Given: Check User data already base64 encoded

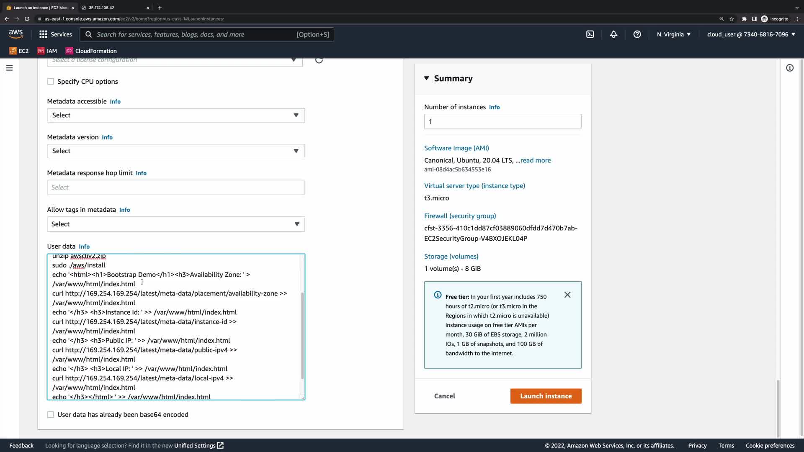Looking at the screenshot, I should (x=51, y=415).
